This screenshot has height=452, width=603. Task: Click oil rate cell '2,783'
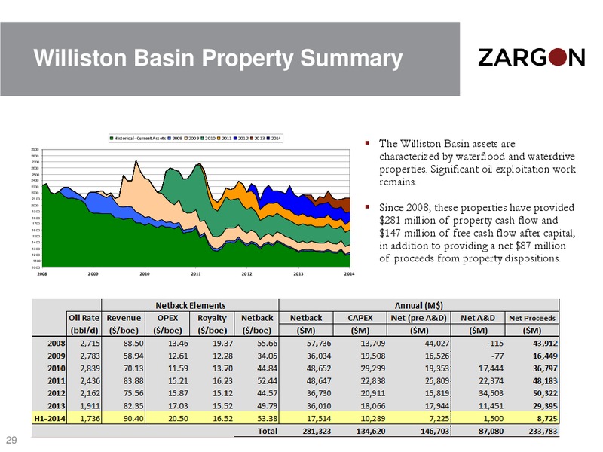click(90, 356)
